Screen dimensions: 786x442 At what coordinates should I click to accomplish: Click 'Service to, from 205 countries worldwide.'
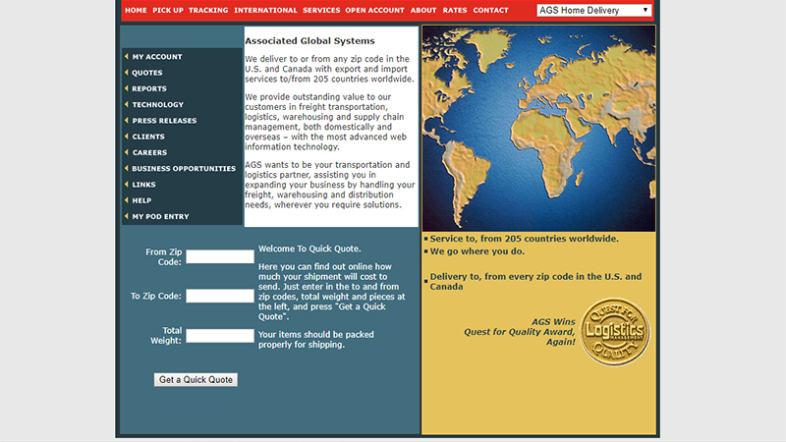tap(525, 239)
